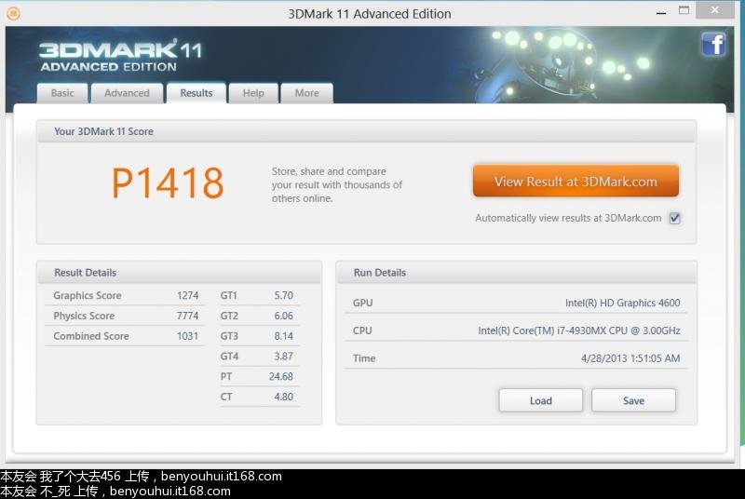Image resolution: width=745 pixels, height=499 pixels.
Task: Click the window title 3DMark 11 Advanced Edition
Action: (x=370, y=14)
